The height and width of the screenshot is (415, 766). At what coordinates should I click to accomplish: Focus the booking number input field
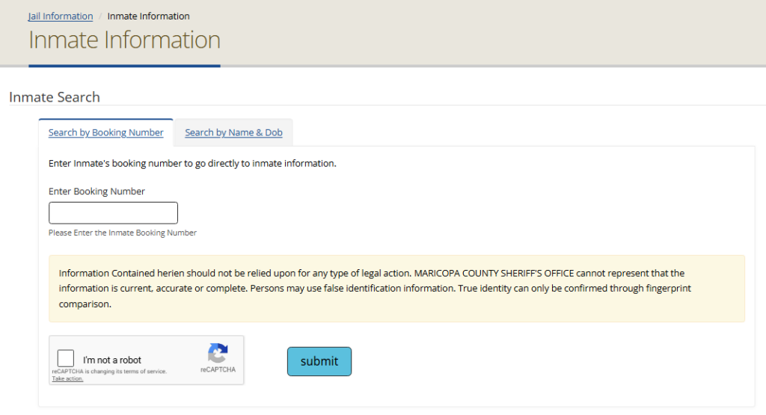(113, 213)
